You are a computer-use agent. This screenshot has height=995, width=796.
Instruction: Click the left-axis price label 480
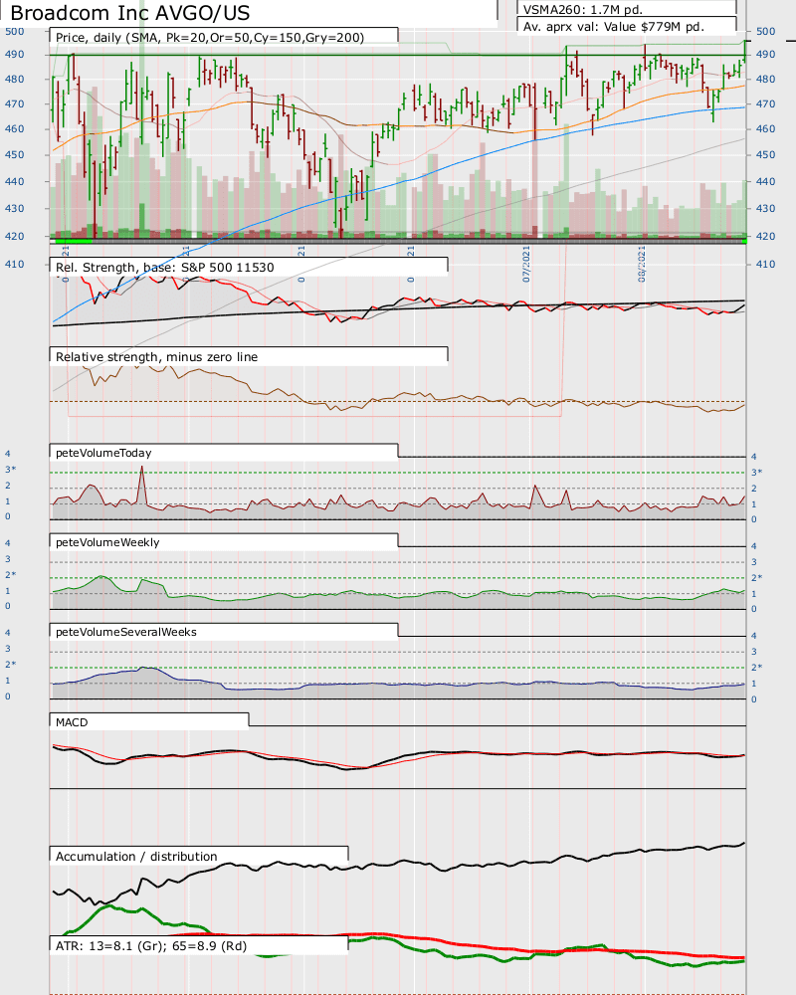[x=14, y=80]
